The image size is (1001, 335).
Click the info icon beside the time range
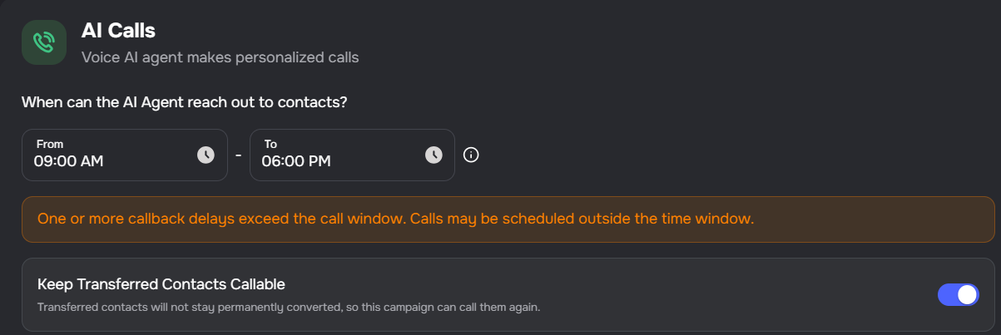pos(471,155)
